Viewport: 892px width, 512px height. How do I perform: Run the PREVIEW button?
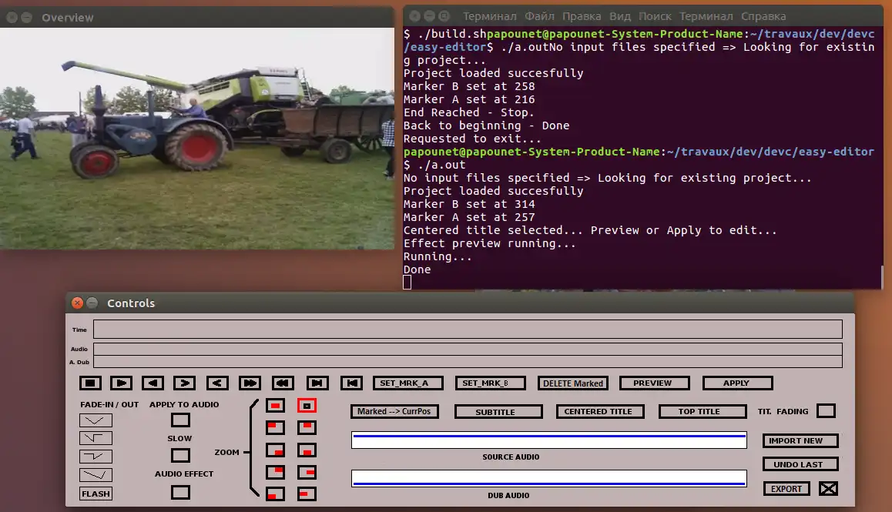click(x=655, y=383)
